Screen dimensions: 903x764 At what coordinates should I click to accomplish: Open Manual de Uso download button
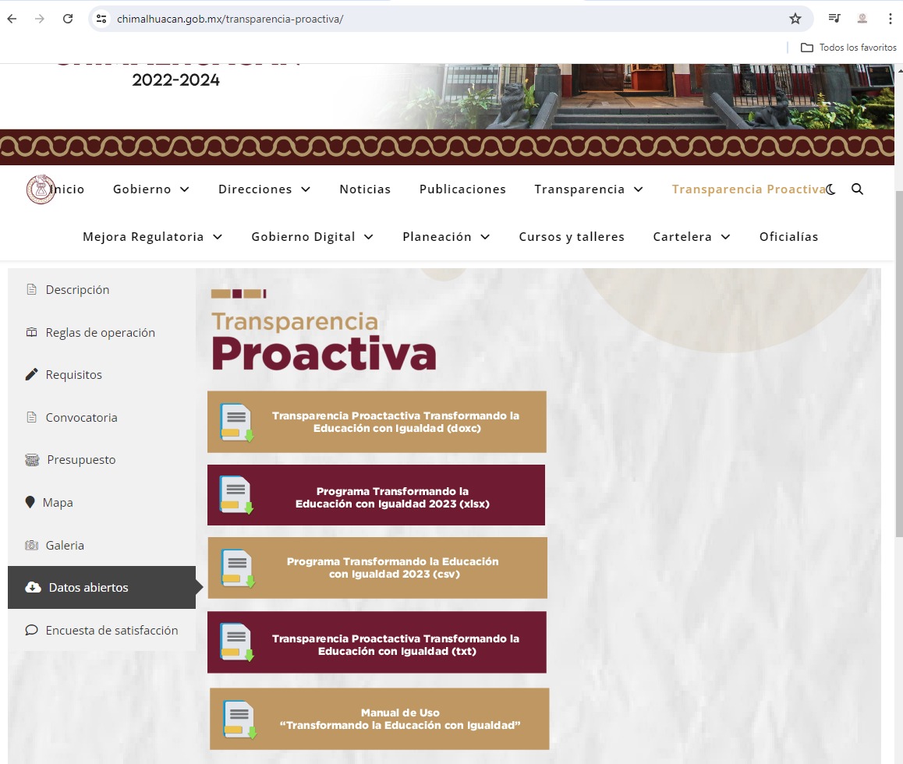pyautogui.click(x=379, y=719)
